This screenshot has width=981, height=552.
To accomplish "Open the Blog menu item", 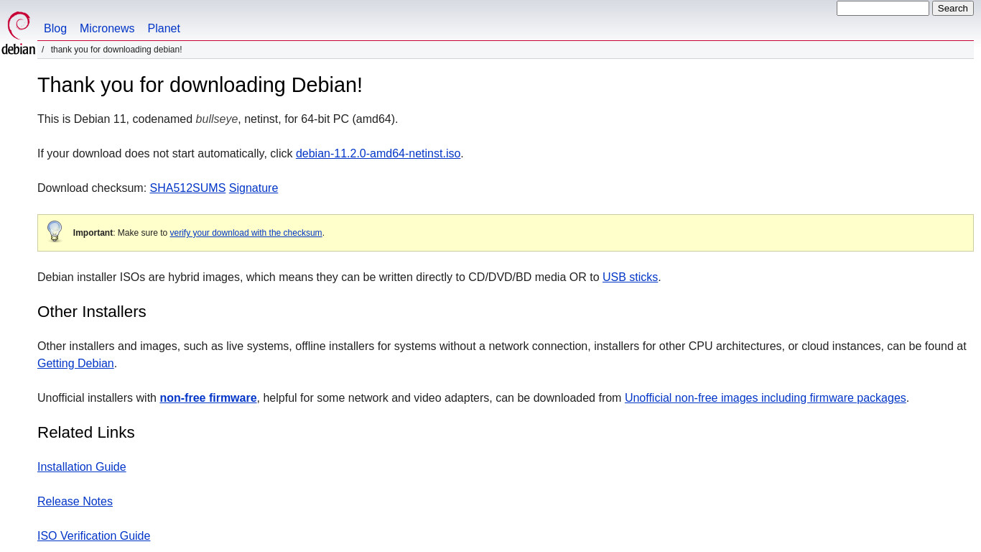I will pos(55,29).
